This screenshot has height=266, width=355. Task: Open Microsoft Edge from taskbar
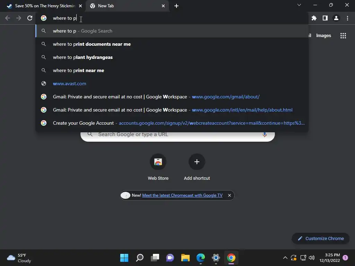[x=201, y=258]
